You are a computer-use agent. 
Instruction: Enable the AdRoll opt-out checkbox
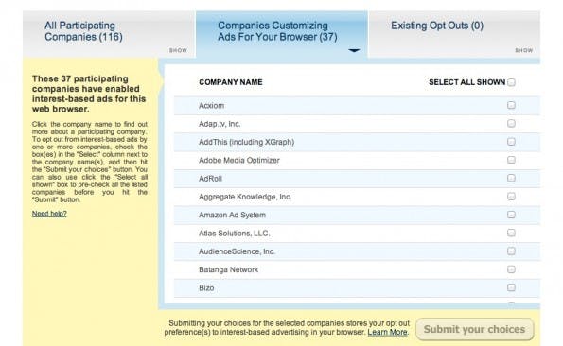(x=511, y=178)
